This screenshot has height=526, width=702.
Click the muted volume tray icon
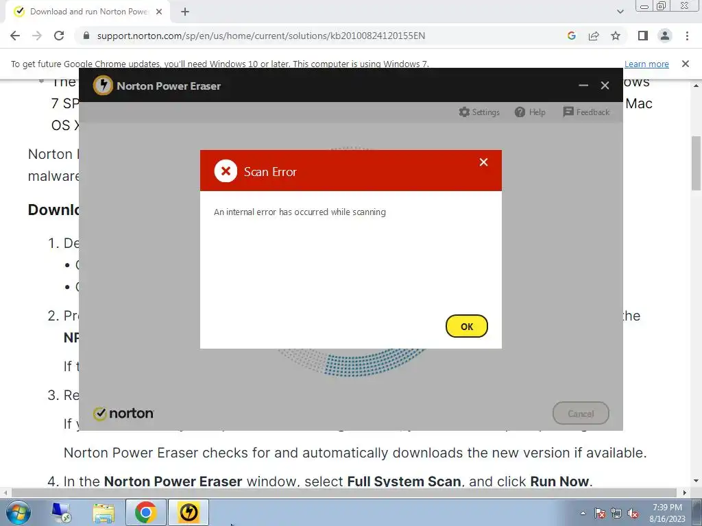coord(633,514)
